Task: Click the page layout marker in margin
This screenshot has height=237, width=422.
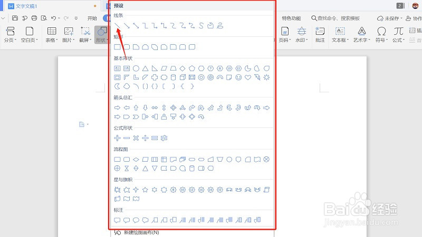Action: [x=82, y=124]
